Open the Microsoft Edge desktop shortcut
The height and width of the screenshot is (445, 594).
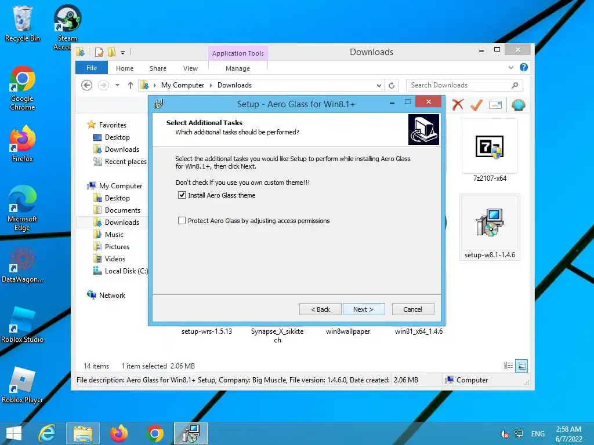[23, 208]
